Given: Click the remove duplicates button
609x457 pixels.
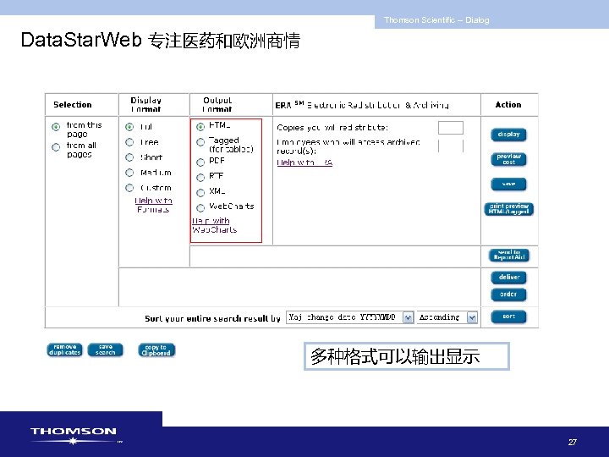Looking at the screenshot, I should [x=64, y=350].
